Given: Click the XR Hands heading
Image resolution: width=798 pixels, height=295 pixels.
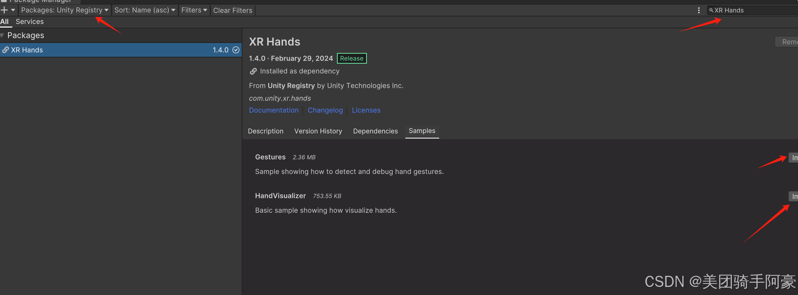Looking at the screenshot, I should 275,42.
